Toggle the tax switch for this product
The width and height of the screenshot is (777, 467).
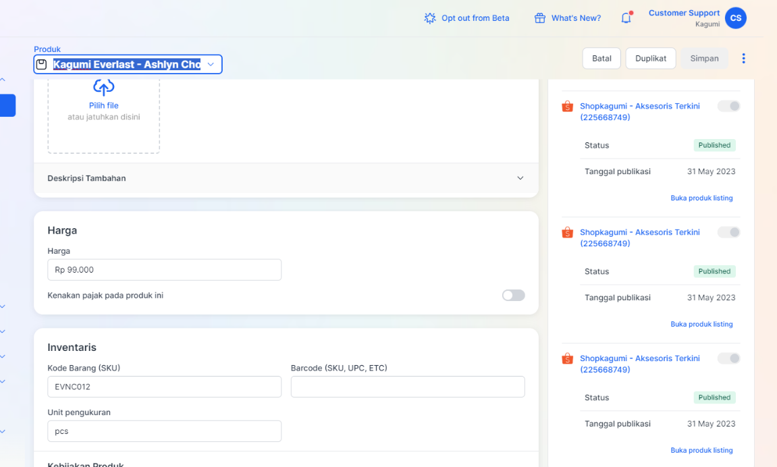click(513, 295)
